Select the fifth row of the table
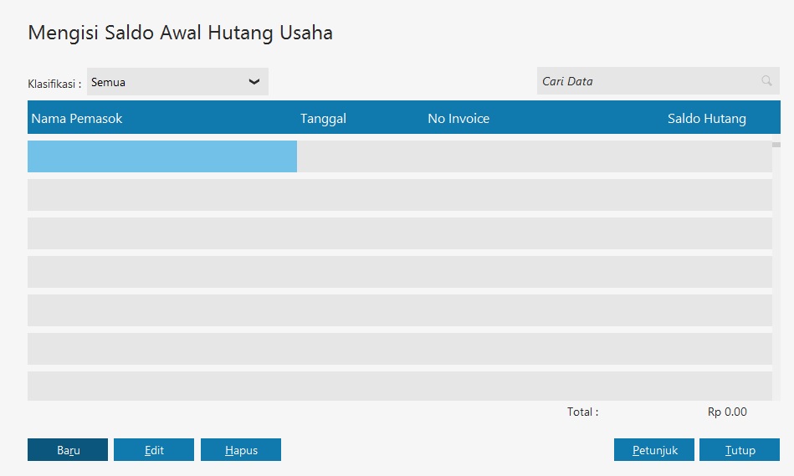This screenshot has height=476, width=794. [x=399, y=310]
